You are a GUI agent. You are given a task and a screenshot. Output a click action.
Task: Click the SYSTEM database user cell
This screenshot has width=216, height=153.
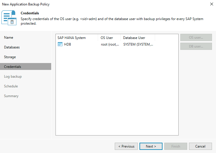pos(138,44)
